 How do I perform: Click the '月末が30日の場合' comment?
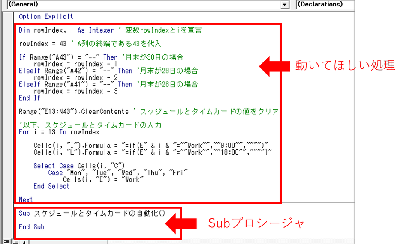tap(153, 57)
